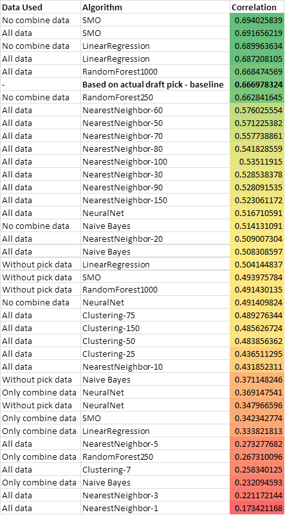Select NearestNeighbor-1 algorithm cell
The height and width of the screenshot is (515, 285).
click(155, 509)
